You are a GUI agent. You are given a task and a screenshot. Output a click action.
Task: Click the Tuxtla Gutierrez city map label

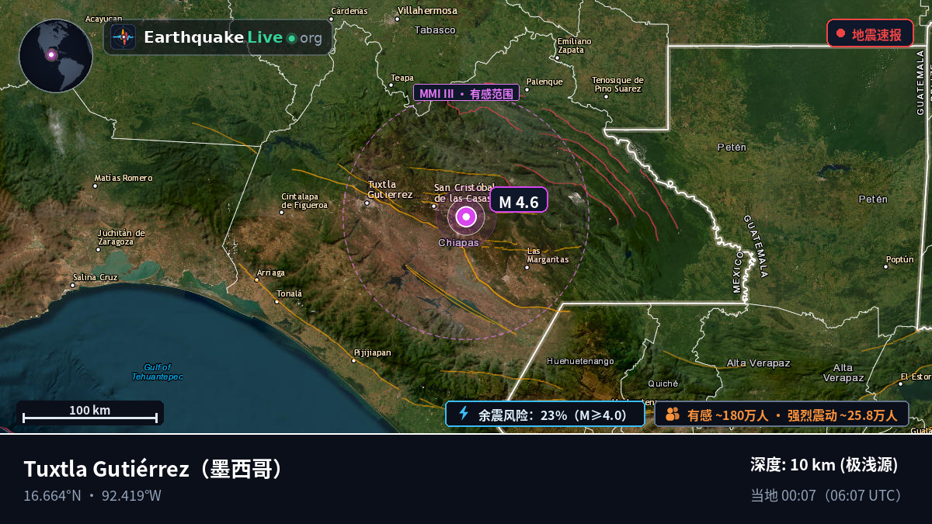click(x=390, y=189)
